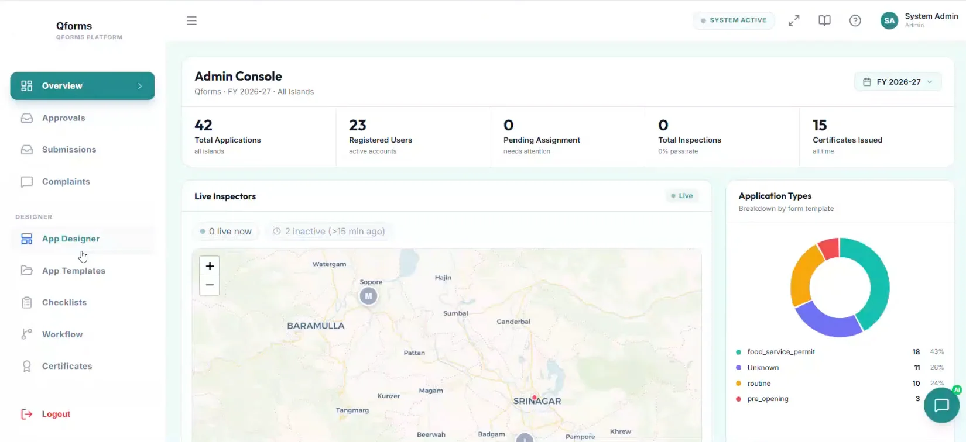Zoom out on the map

point(210,285)
